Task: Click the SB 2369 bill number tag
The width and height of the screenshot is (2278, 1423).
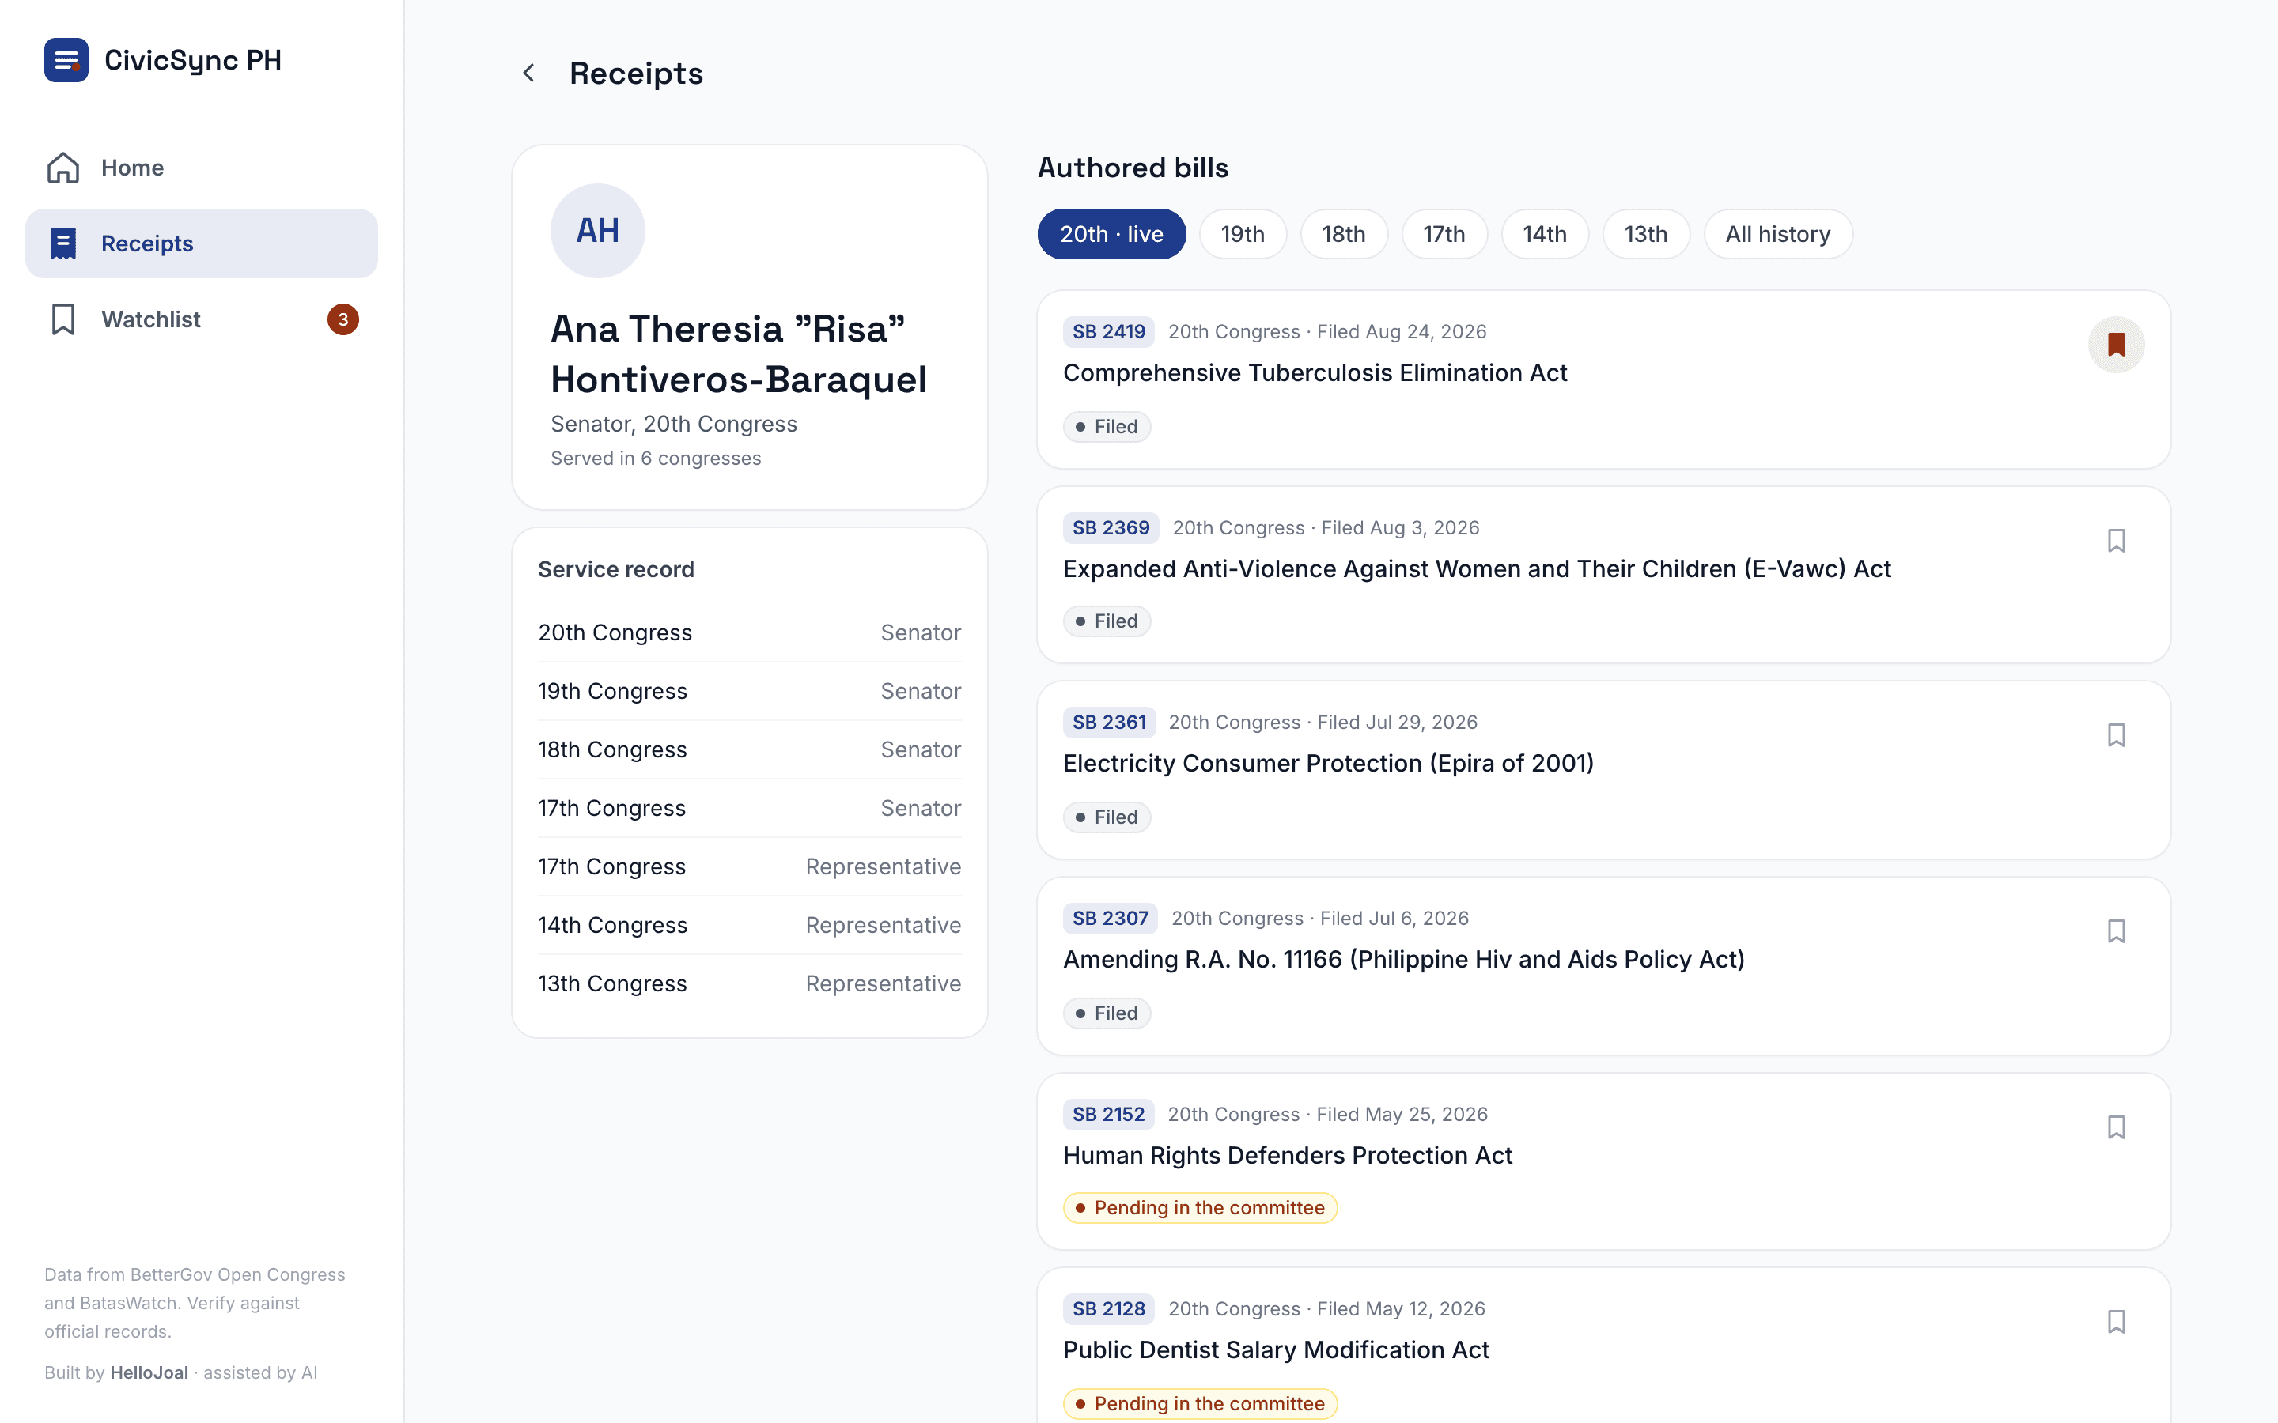Action: tap(1111, 527)
